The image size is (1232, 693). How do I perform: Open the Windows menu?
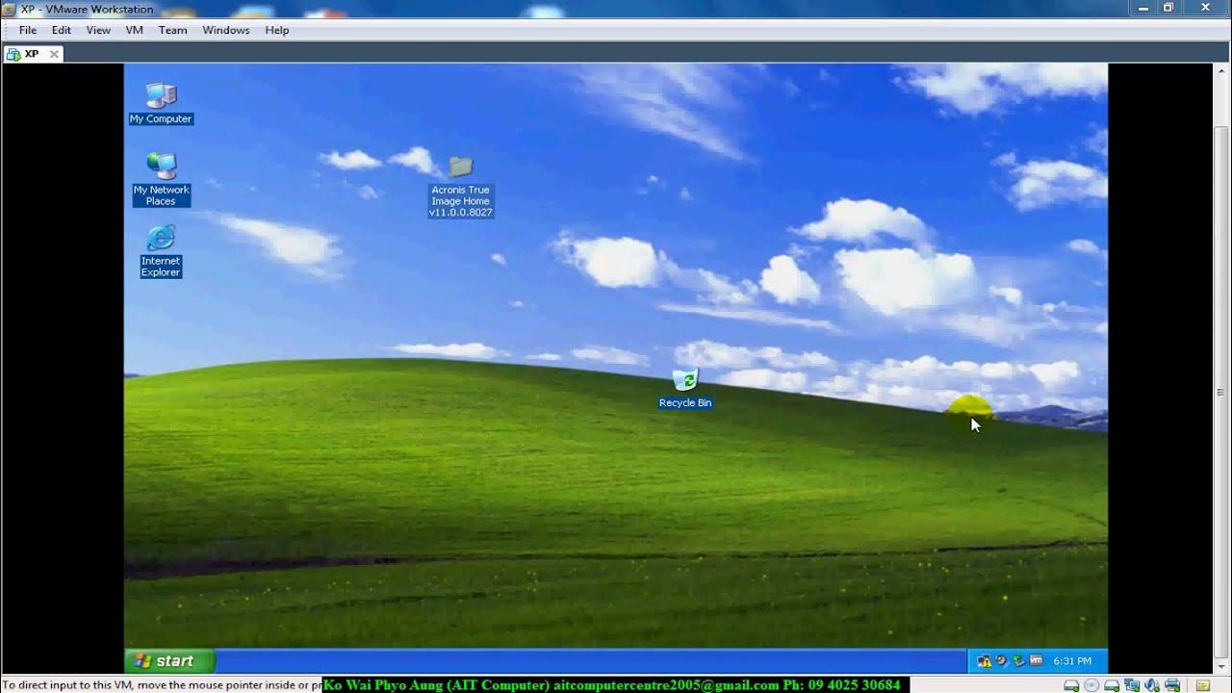(226, 30)
